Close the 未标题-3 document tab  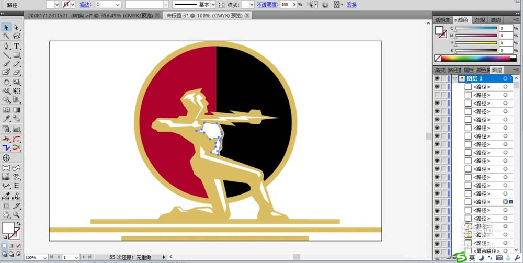click(247, 15)
